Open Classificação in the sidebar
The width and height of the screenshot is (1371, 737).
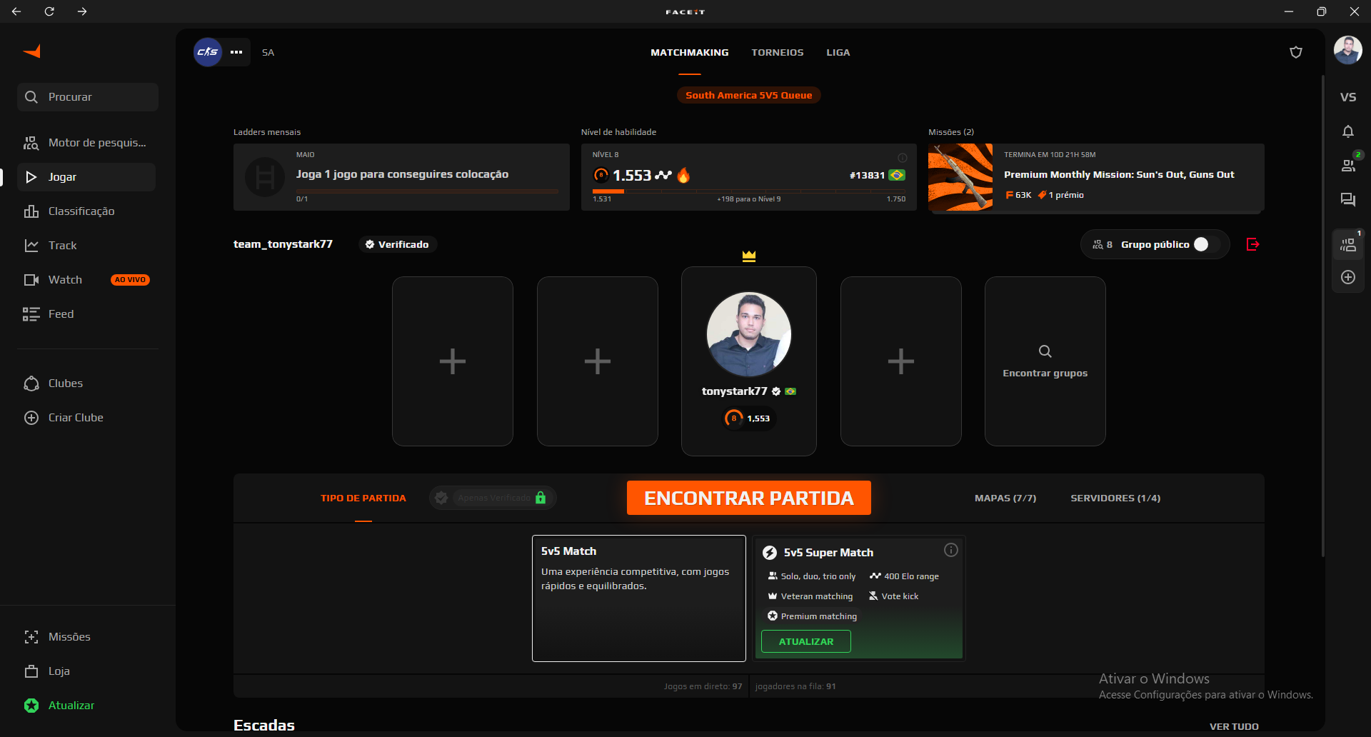click(86, 211)
